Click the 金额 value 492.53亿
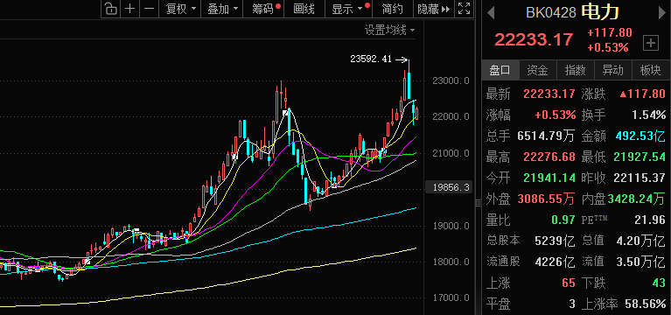 point(640,136)
